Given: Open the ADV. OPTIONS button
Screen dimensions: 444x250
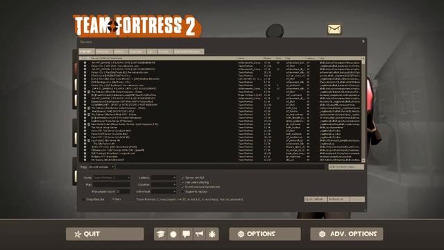Looking at the screenshot, I should pyautogui.click(x=347, y=234).
